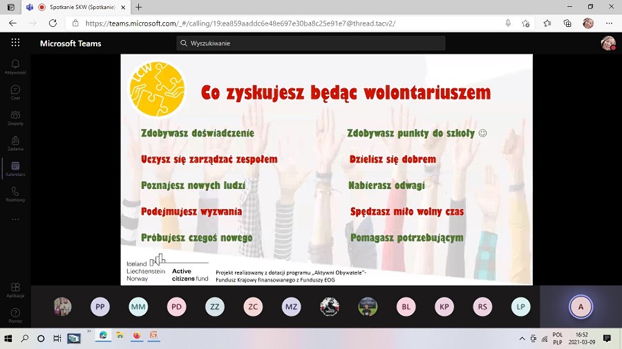The height and width of the screenshot is (349, 622).
Task: Click participant A avatar tile
Action: coord(581,307)
